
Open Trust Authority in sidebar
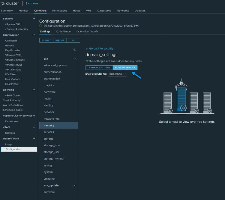click(x=12, y=100)
